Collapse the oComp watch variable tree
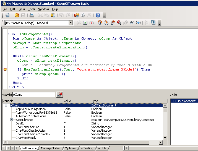 [x=6, y=105]
